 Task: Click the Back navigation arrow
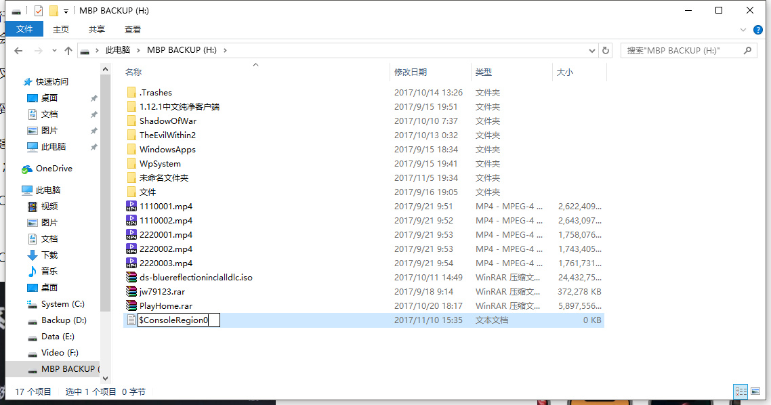click(18, 50)
